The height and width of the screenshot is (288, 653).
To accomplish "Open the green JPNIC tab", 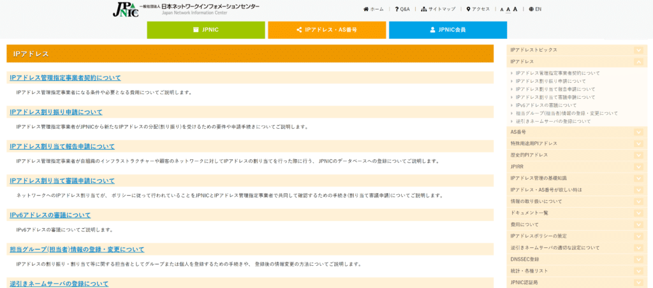I will point(206,30).
